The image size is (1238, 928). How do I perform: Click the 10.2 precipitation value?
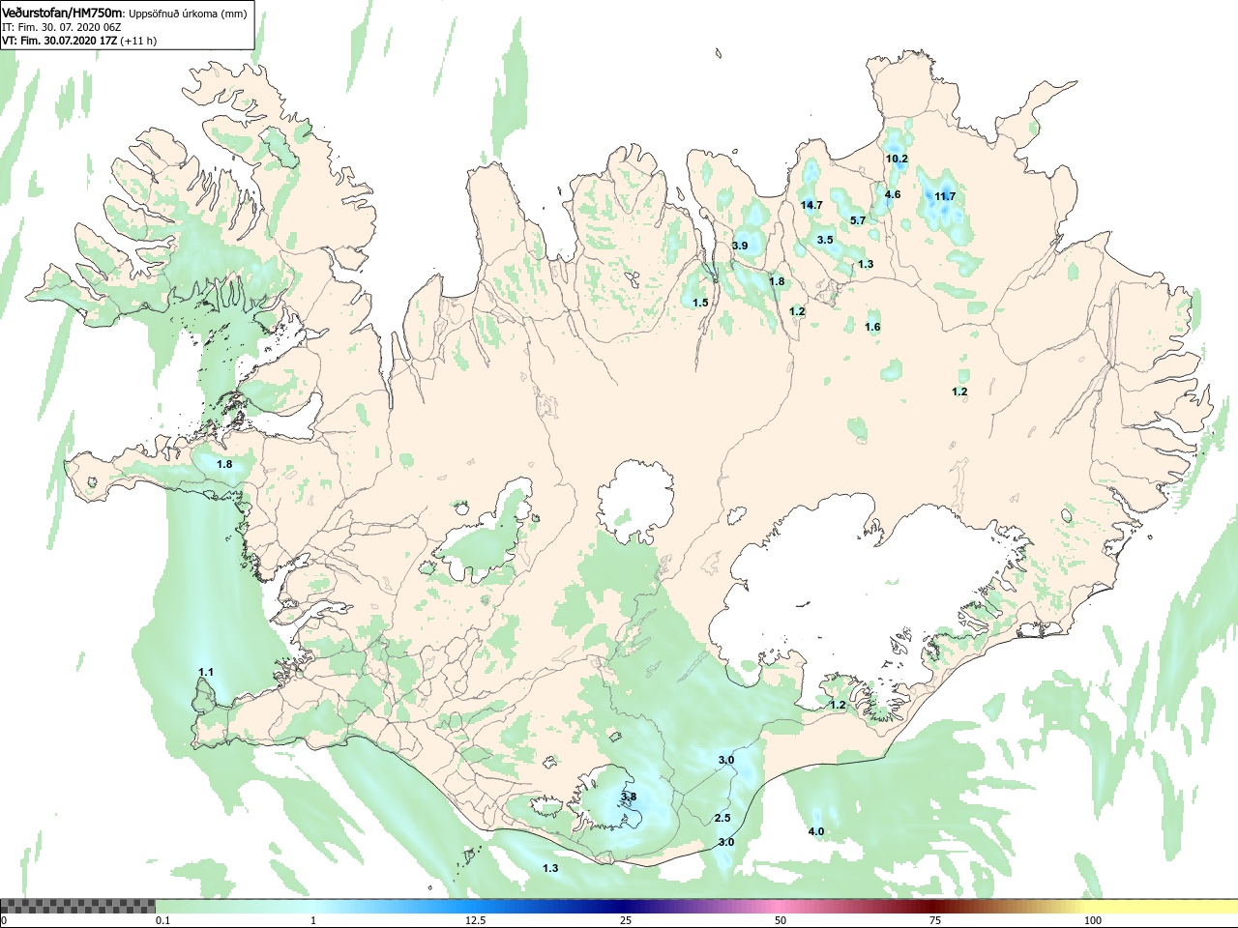coord(897,159)
